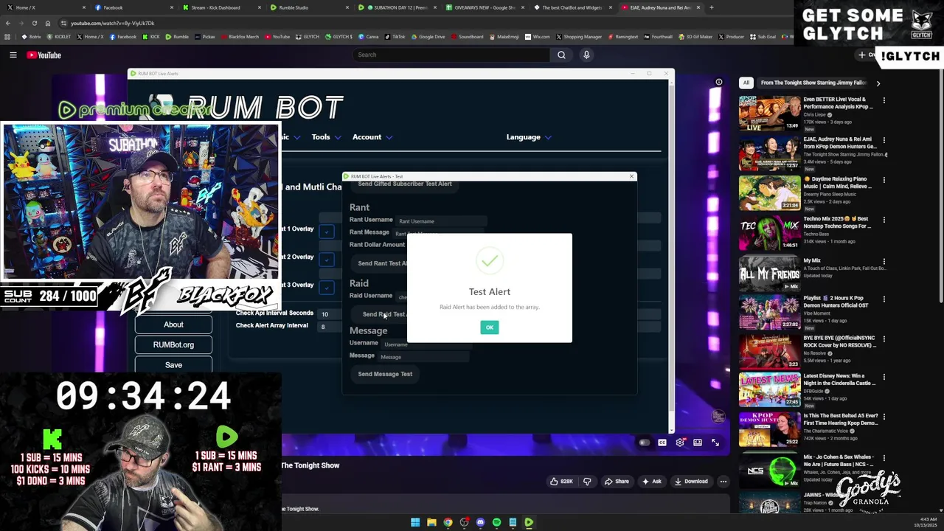Switch the player to theater mode
Screen dimensions: 944x531
pyautogui.click(x=698, y=442)
